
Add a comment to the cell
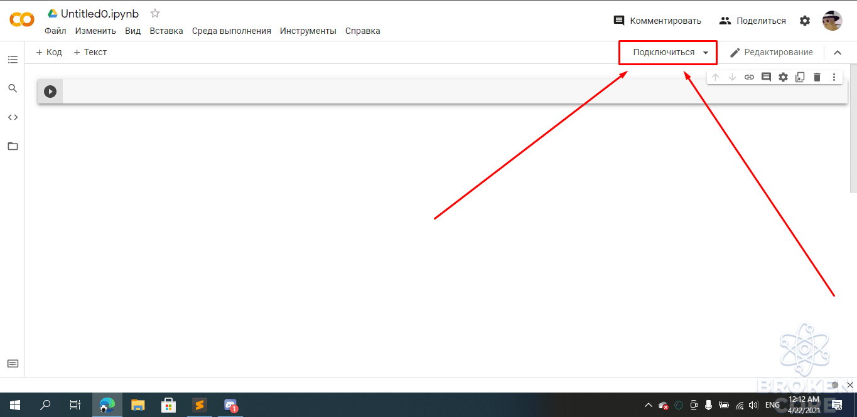(766, 77)
